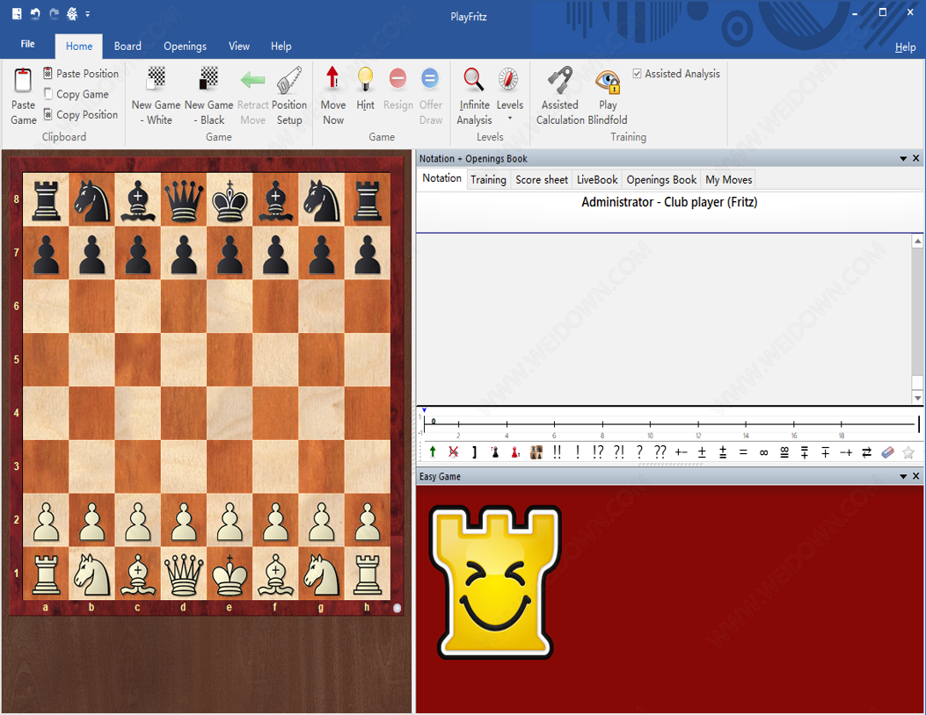Open the quick access toolbar customize dropdown
926x715 pixels.
pos(87,14)
